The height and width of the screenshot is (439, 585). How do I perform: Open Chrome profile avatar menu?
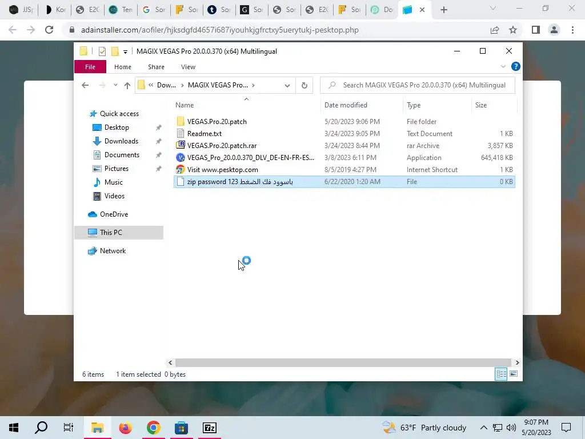(554, 30)
